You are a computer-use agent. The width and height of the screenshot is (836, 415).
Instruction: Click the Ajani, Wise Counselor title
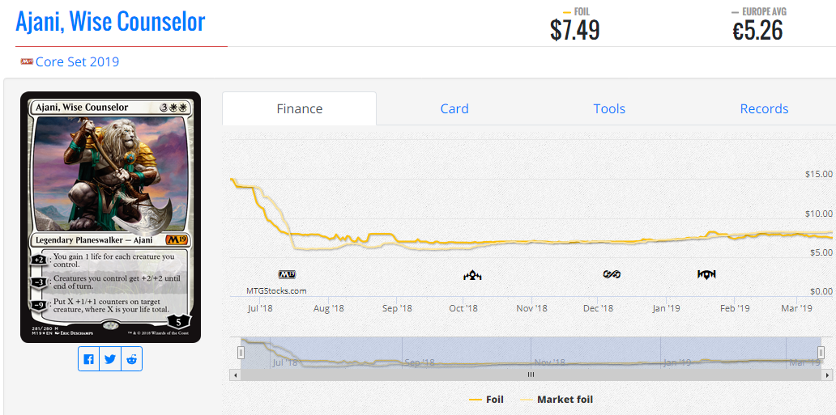click(x=110, y=22)
